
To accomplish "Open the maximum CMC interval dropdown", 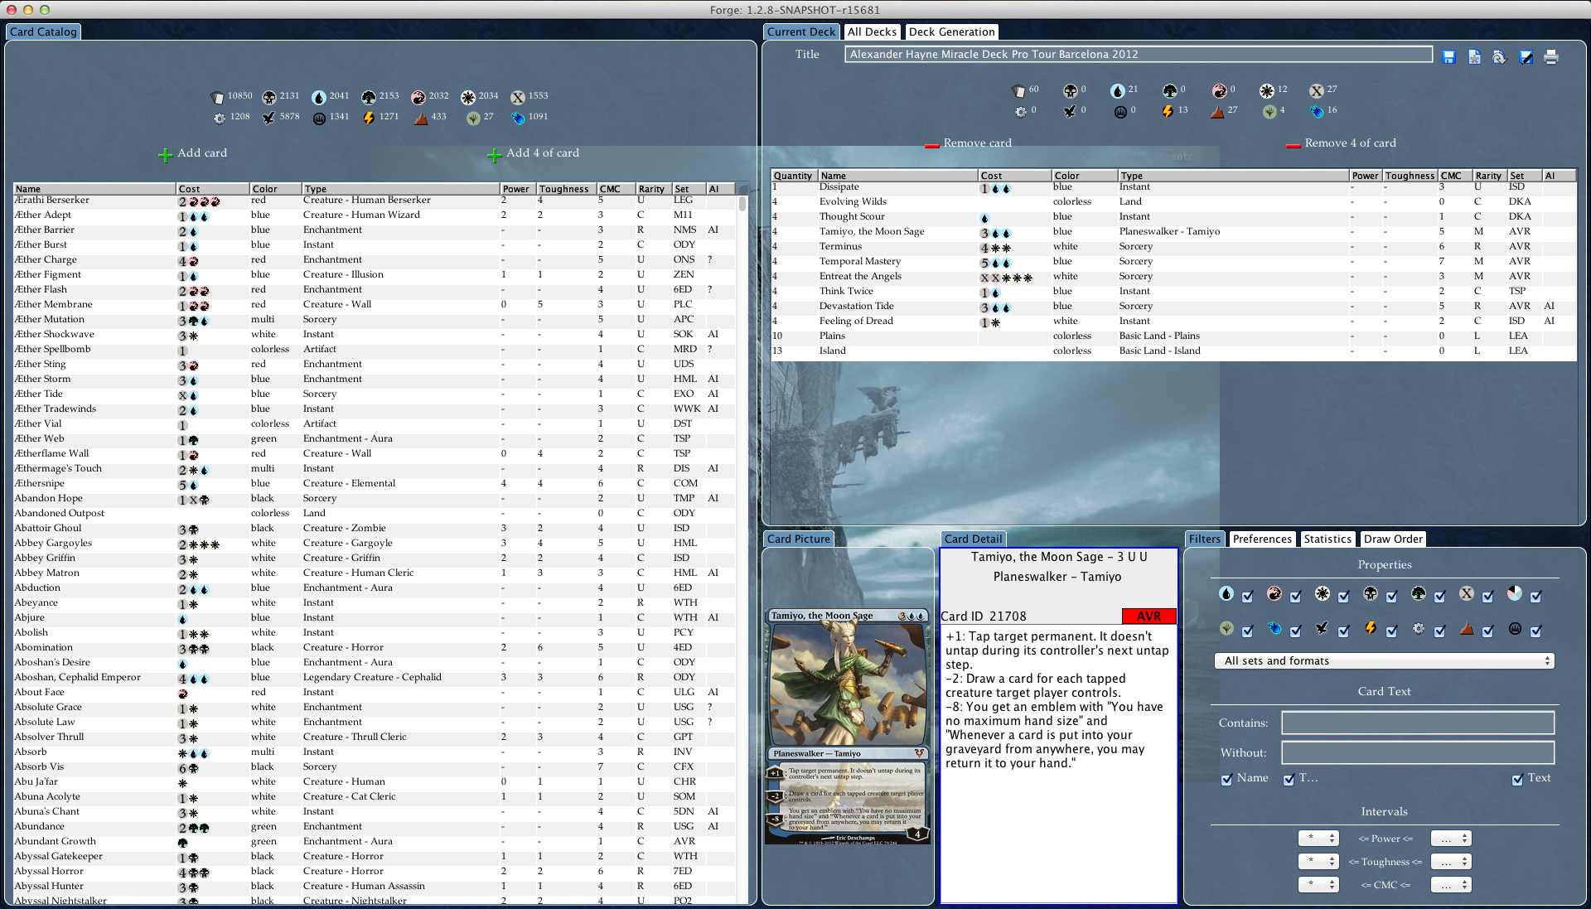I will pos(1451,885).
